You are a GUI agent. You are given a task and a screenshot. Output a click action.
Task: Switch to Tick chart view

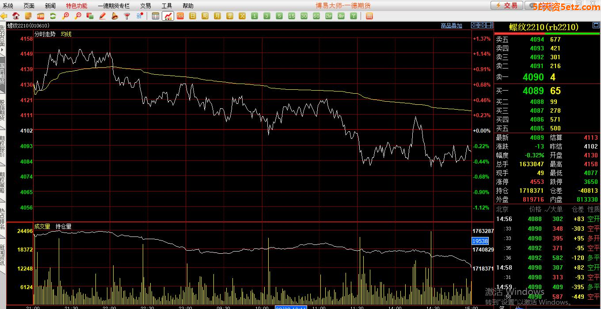180,16
